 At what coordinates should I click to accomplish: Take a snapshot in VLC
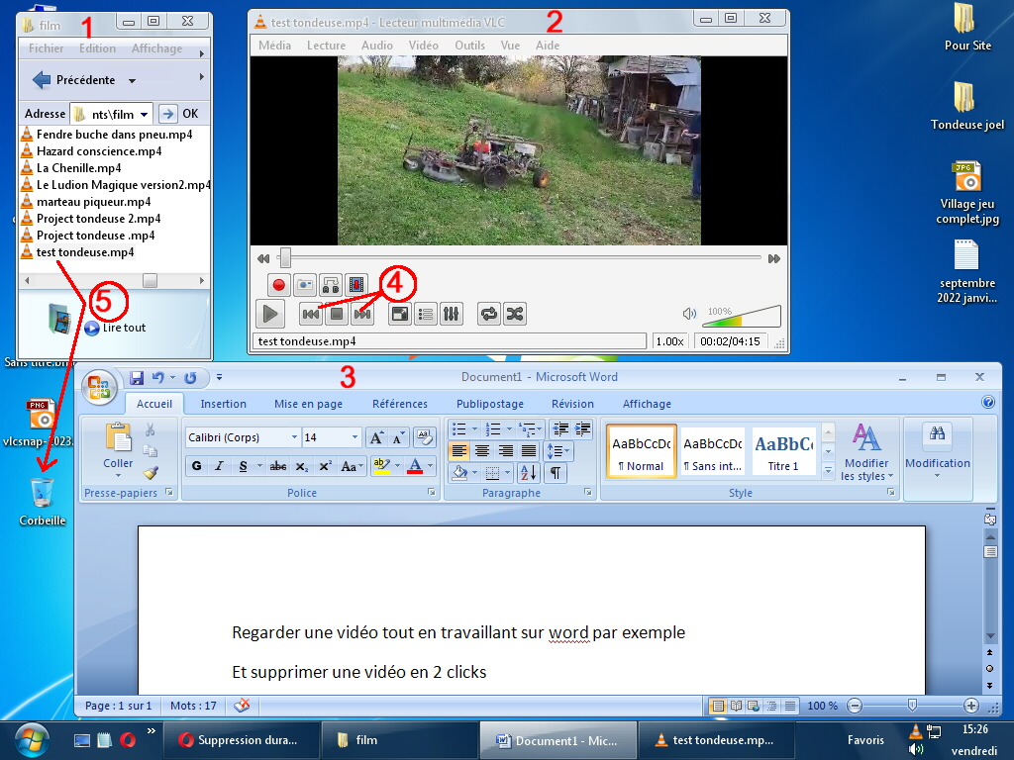point(305,284)
